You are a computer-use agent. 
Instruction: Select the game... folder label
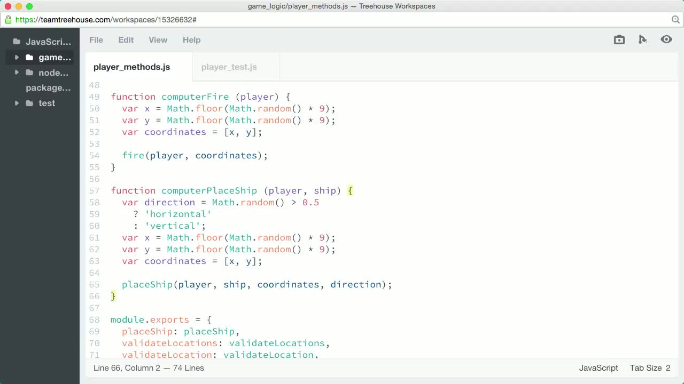click(x=55, y=57)
